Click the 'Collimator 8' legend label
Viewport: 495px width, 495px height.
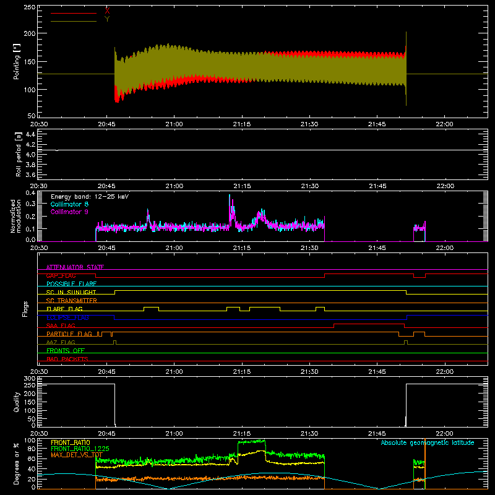[x=69, y=204]
